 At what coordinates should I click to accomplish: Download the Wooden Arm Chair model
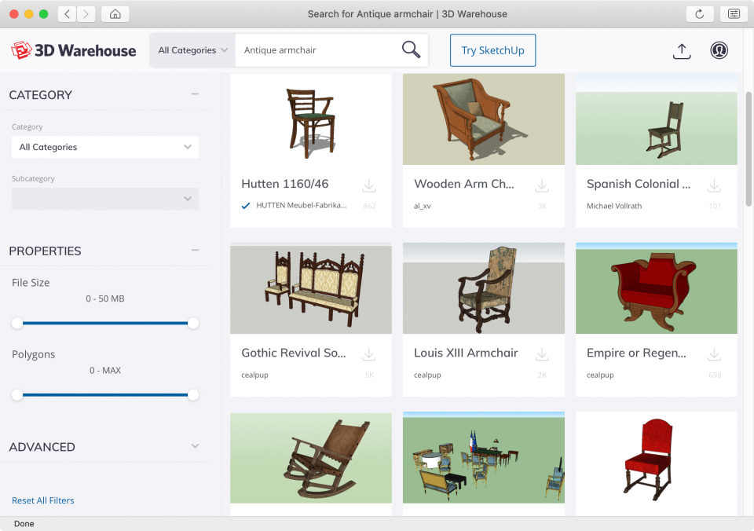(542, 185)
